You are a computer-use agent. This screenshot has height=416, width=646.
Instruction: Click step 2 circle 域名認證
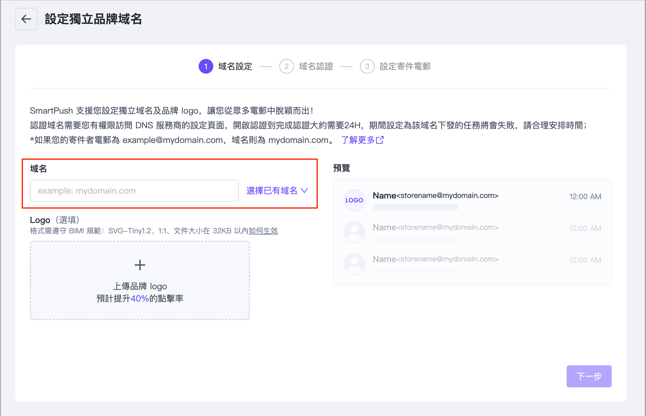(286, 66)
